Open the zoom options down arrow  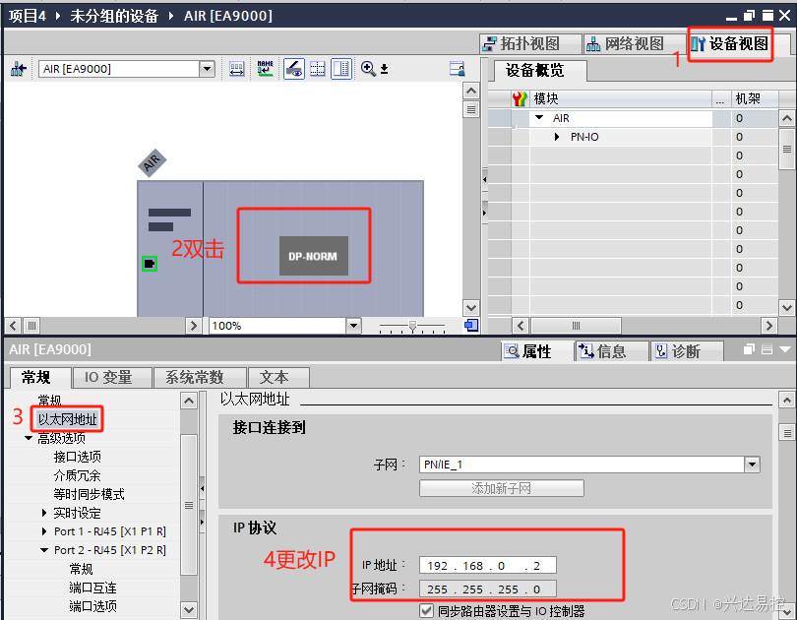[385, 69]
